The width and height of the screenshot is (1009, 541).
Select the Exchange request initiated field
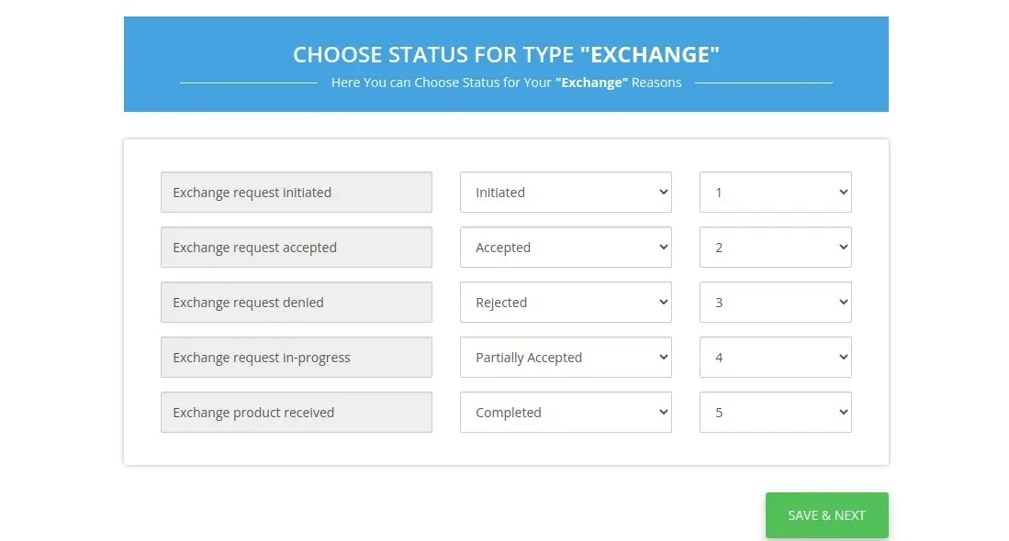(296, 192)
